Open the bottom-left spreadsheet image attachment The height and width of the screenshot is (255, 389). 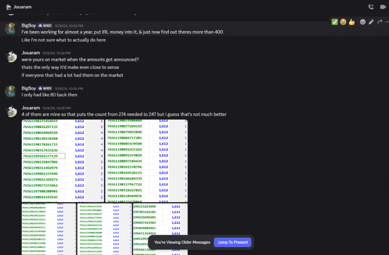point(49,229)
